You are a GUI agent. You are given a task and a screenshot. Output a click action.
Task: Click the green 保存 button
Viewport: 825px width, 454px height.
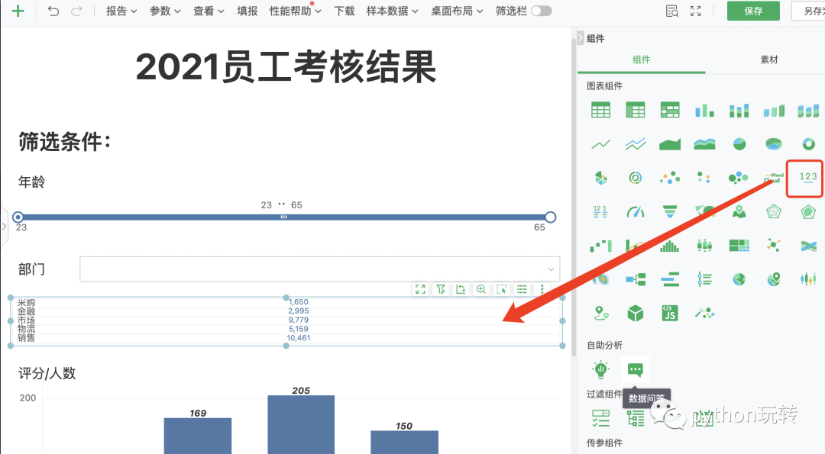tap(753, 11)
